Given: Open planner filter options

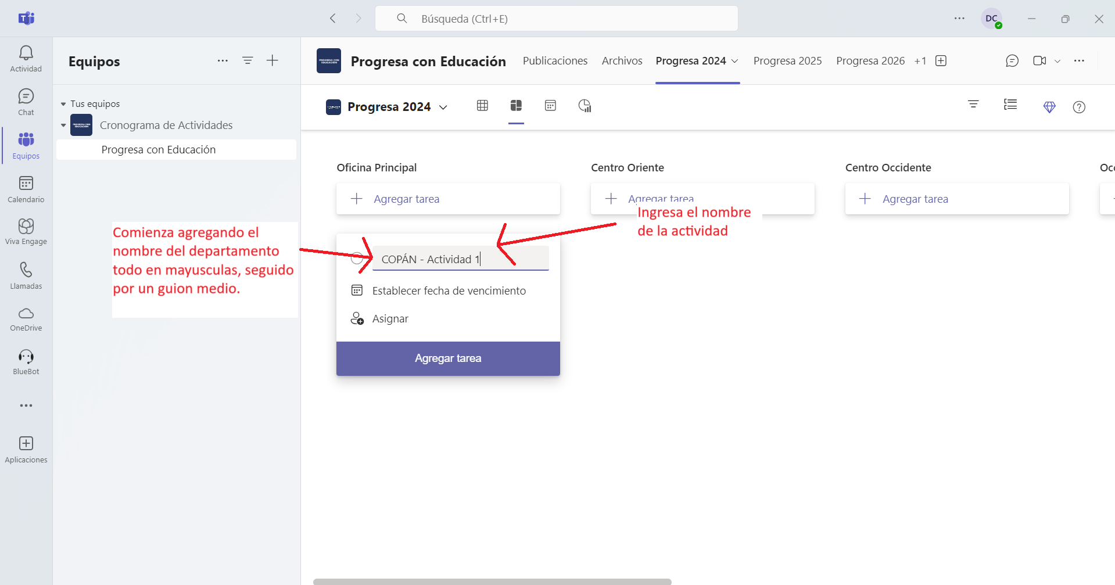Looking at the screenshot, I should click(x=973, y=105).
